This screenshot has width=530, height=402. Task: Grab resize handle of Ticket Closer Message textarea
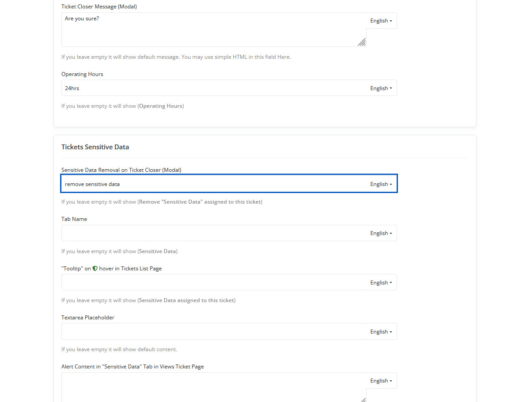(362, 42)
